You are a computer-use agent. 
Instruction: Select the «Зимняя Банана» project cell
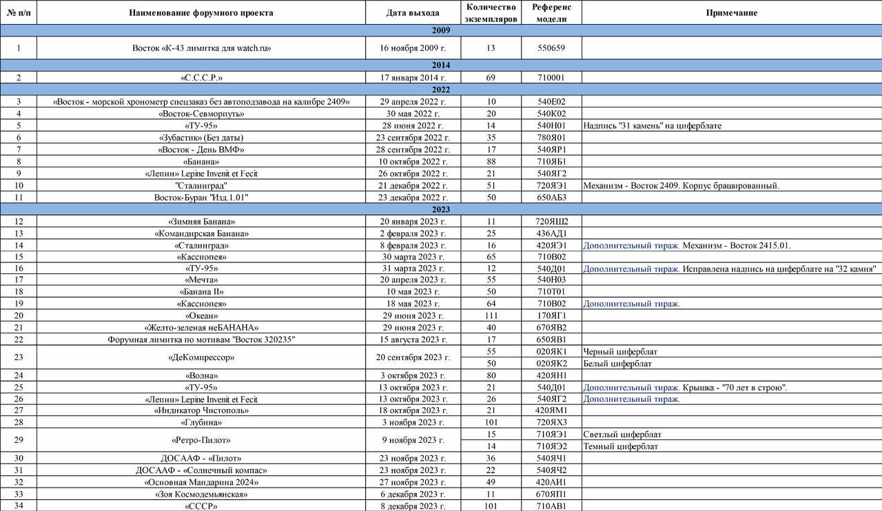201,221
